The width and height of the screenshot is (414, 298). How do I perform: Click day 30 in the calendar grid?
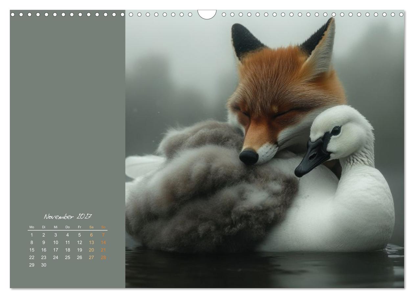point(44,265)
